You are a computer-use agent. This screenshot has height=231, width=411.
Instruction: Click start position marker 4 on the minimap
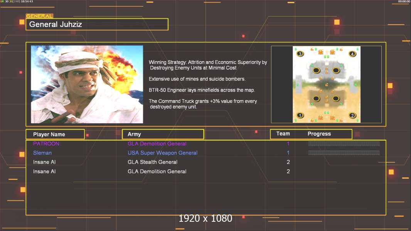(x=352, y=54)
